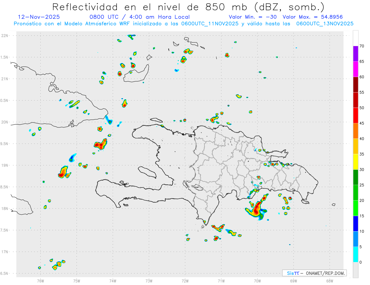Click the dark blue 10–15 dBZ colorbar band

tap(356, 224)
